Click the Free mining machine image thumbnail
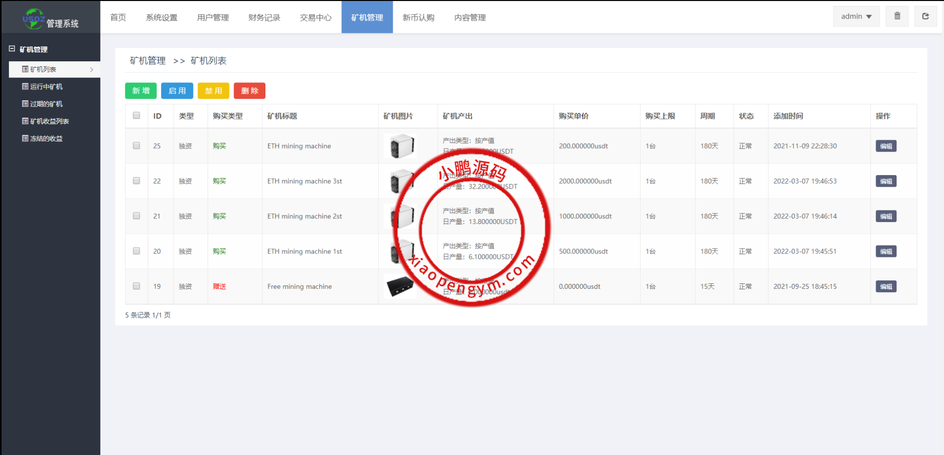 (x=399, y=286)
